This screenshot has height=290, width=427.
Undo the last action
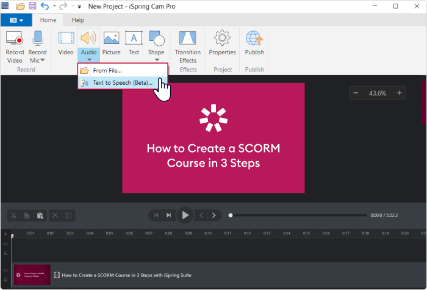tap(45, 6)
